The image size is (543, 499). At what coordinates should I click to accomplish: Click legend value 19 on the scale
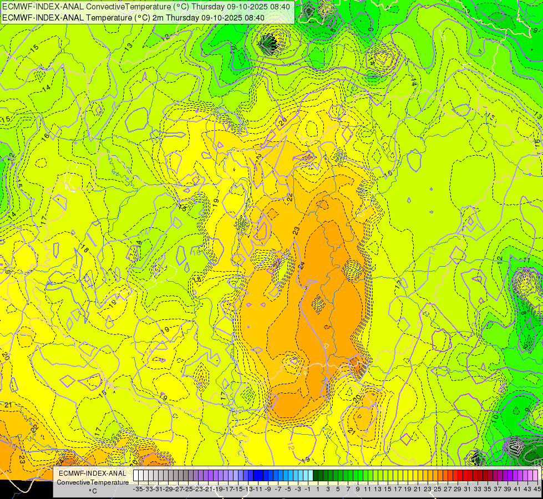pyautogui.click(x=408, y=490)
